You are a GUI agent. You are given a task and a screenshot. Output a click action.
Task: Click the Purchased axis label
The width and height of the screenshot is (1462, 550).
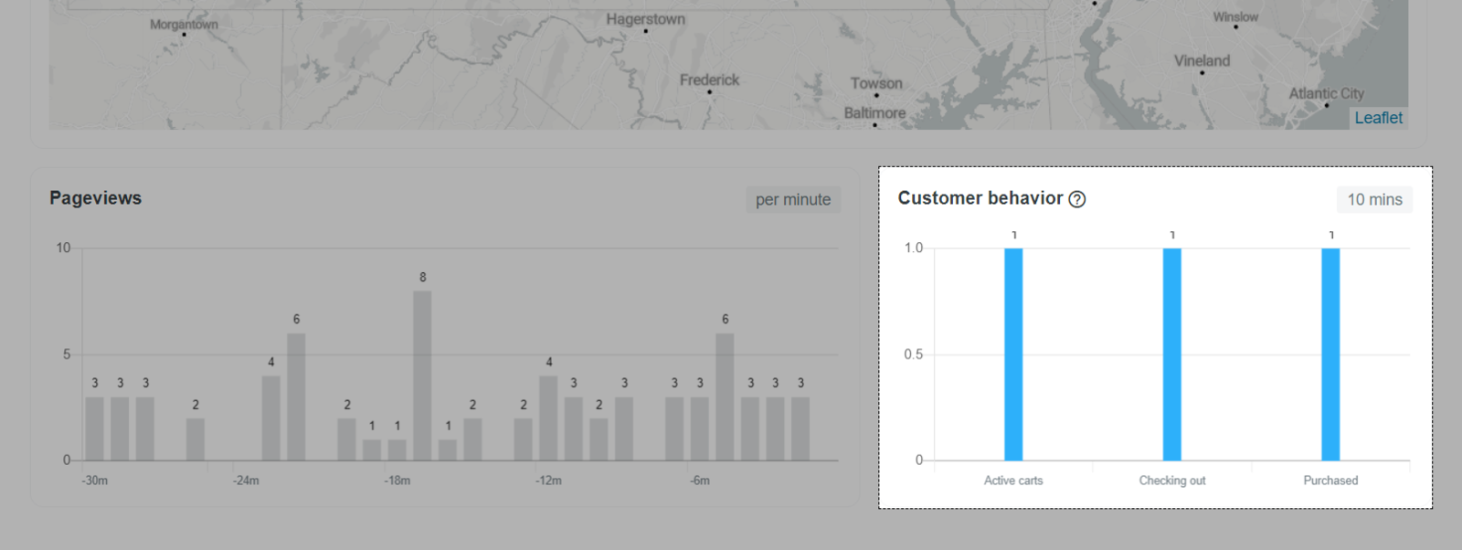(x=1330, y=481)
